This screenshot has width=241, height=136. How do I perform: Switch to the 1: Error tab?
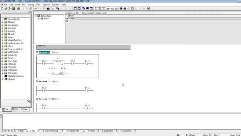[21, 131]
